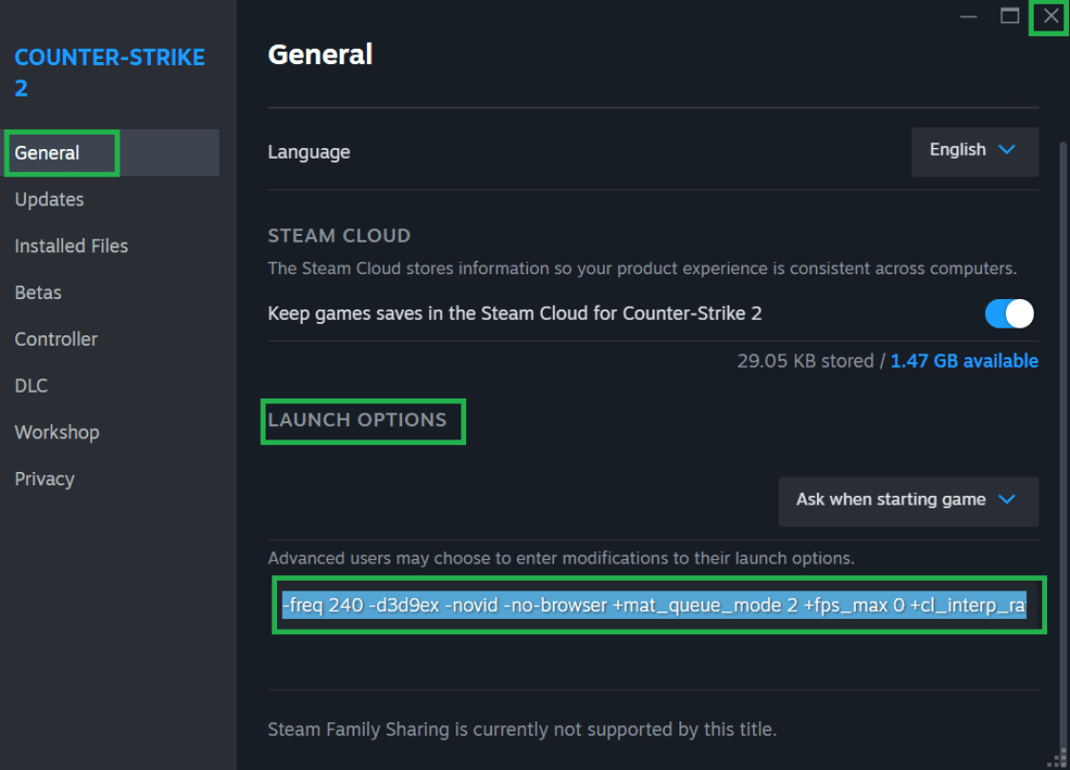This screenshot has width=1070, height=770.
Task: Open the Installed Files section
Action: [71, 246]
